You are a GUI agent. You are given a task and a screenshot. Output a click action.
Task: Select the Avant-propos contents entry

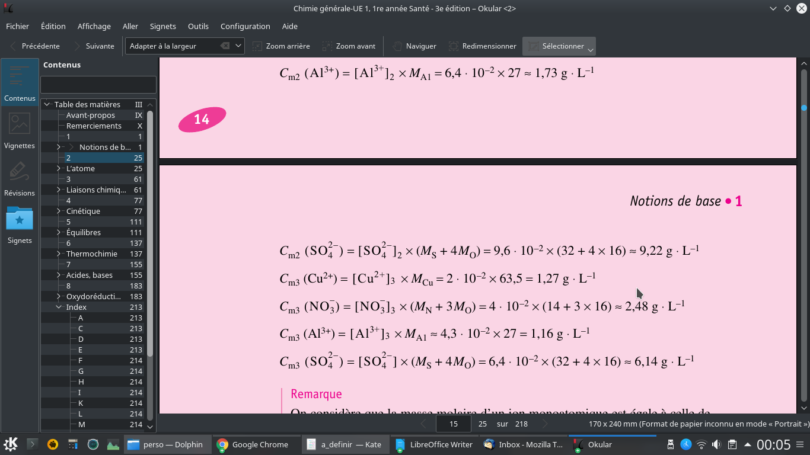click(x=91, y=115)
